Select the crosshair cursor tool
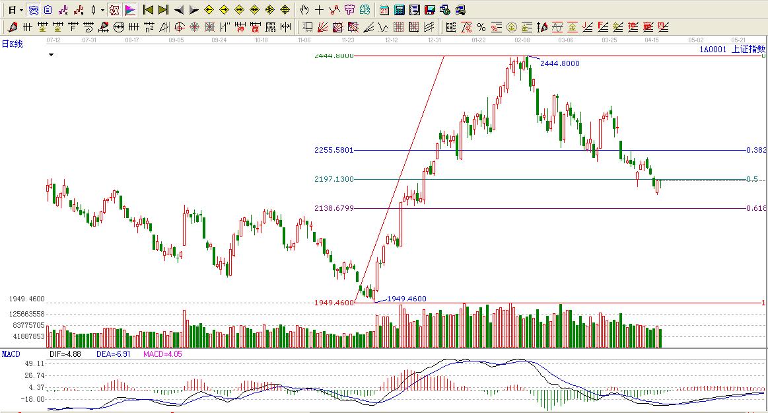Screen dimensions: 768x413 click(x=319, y=10)
